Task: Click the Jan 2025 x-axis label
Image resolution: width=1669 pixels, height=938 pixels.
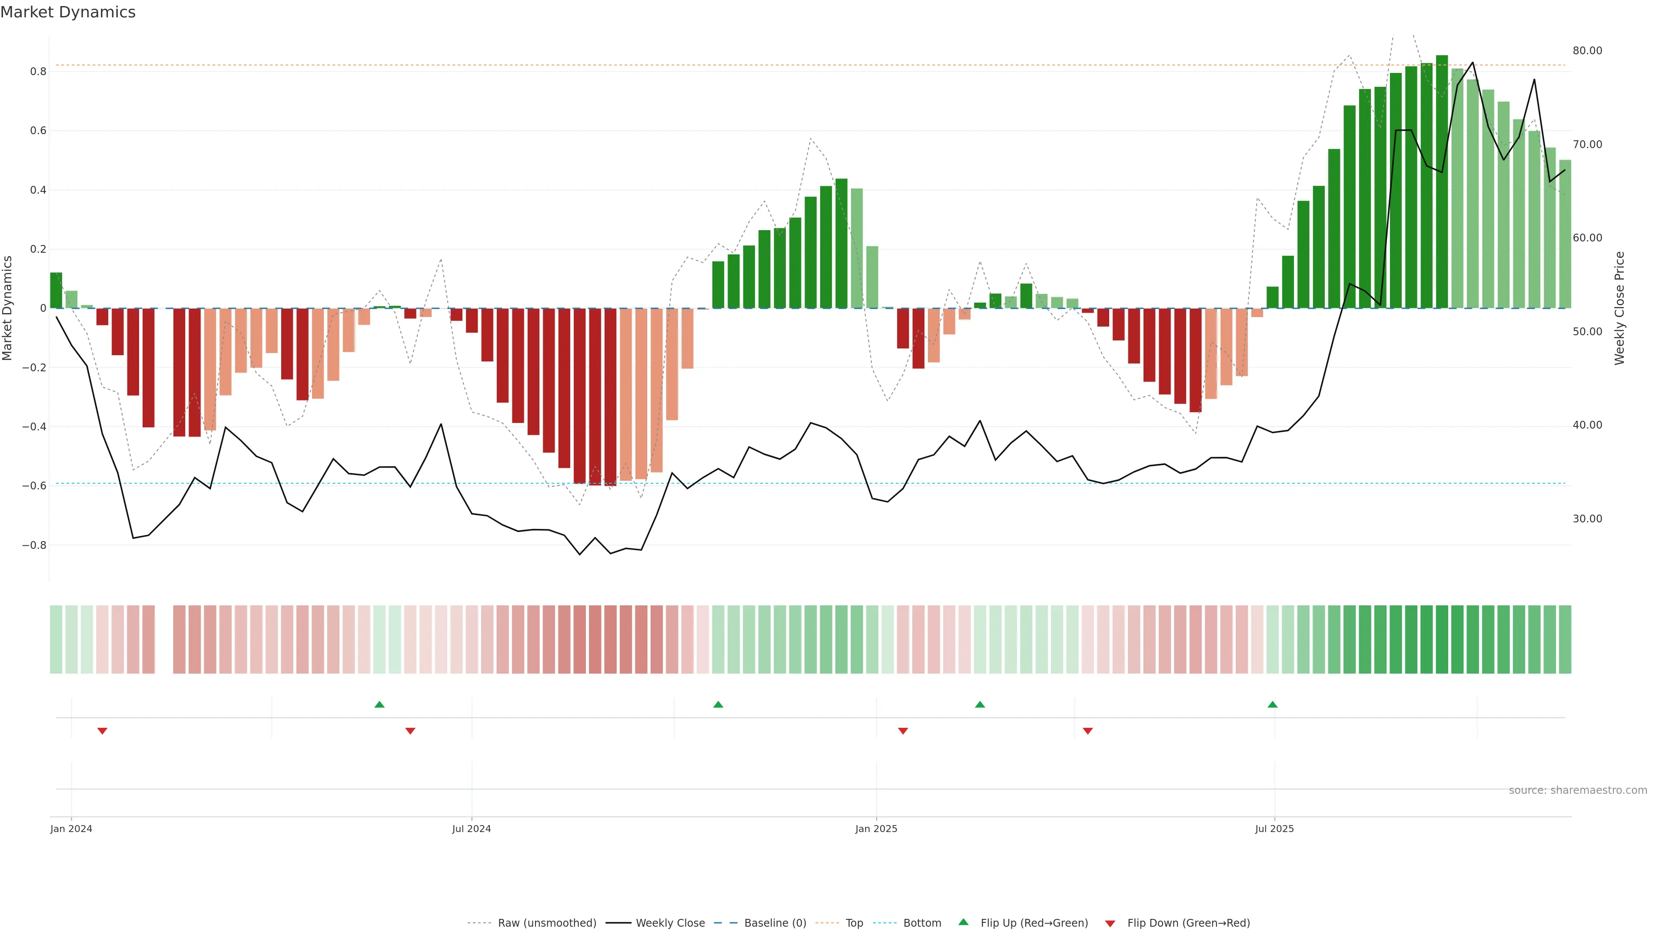Action: (876, 829)
